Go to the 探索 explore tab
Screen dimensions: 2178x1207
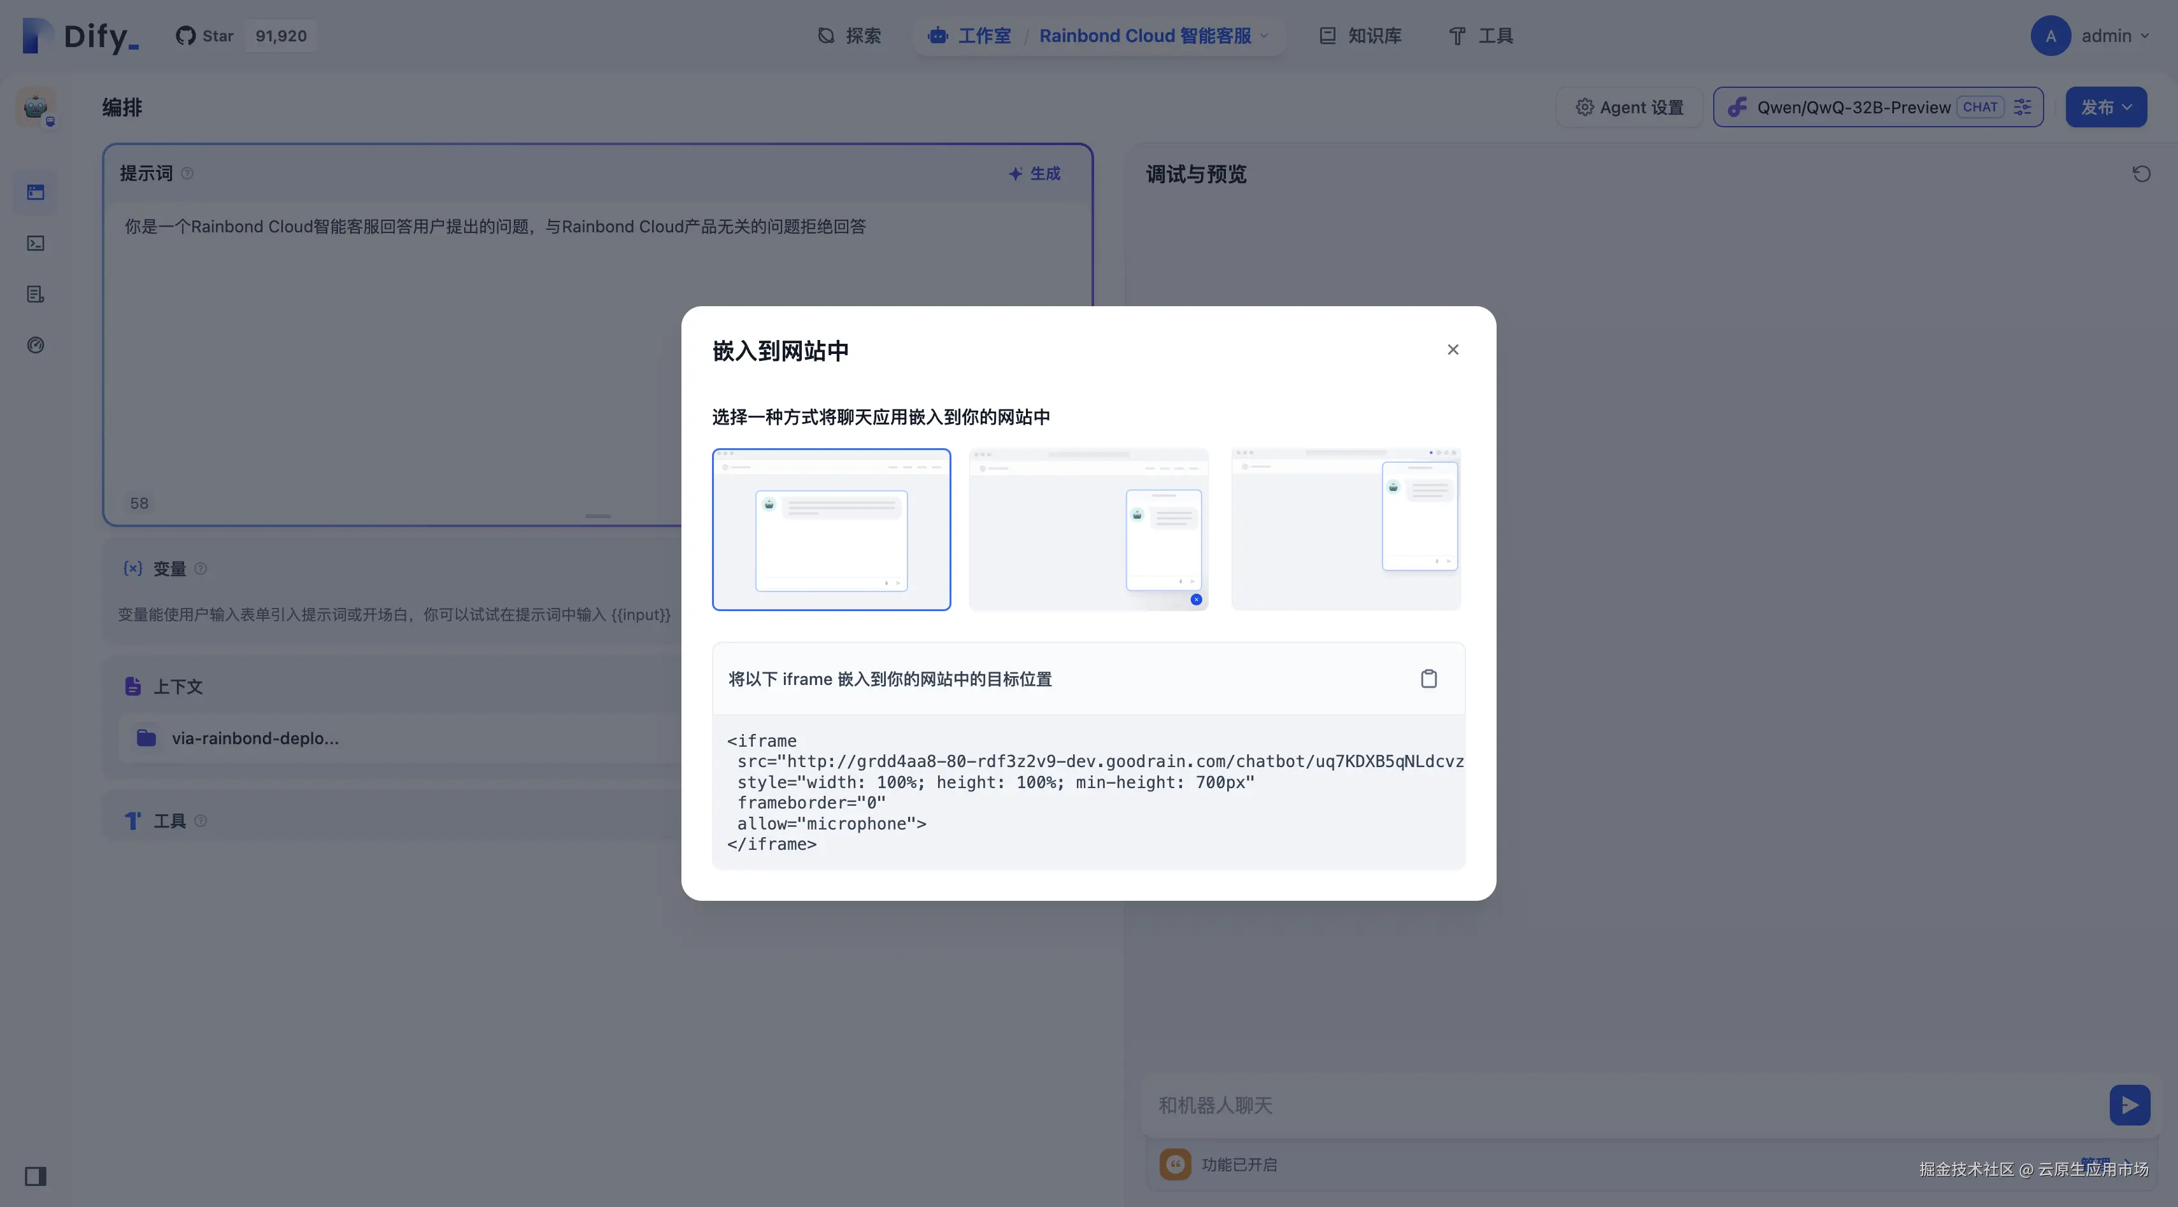[849, 36]
